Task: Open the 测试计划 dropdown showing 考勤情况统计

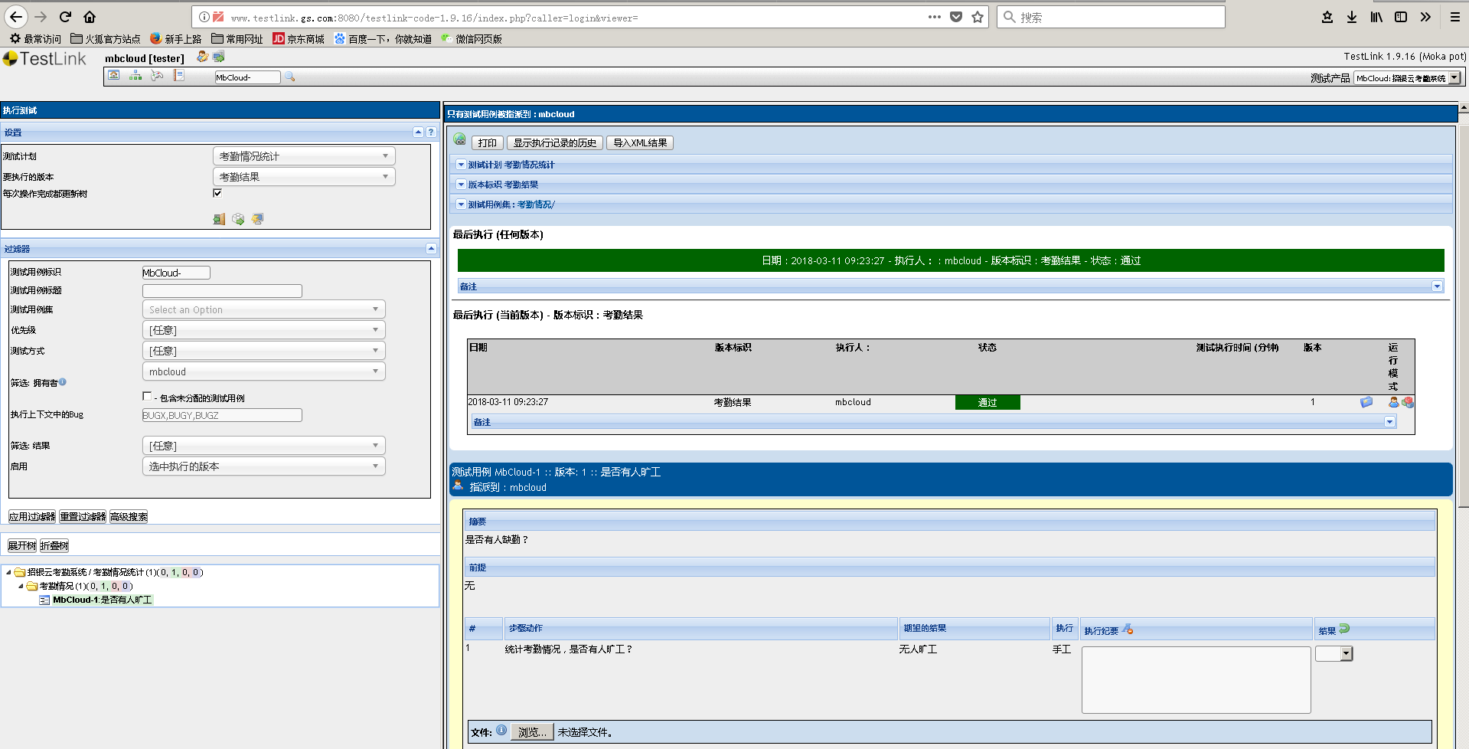Action: click(x=304, y=156)
